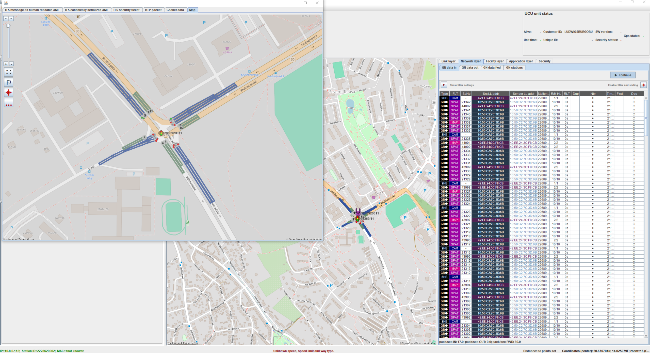Click the Customer ID value LUDWIGSBURGOBU
This screenshot has width=650, height=353.
coord(578,32)
